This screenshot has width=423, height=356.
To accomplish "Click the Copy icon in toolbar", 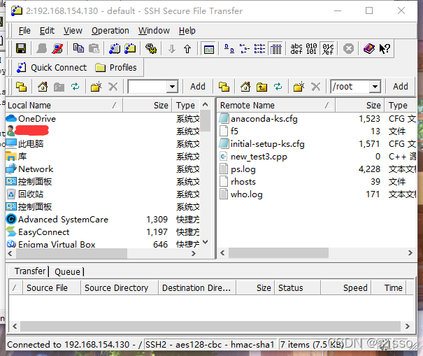I will coord(78,48).
